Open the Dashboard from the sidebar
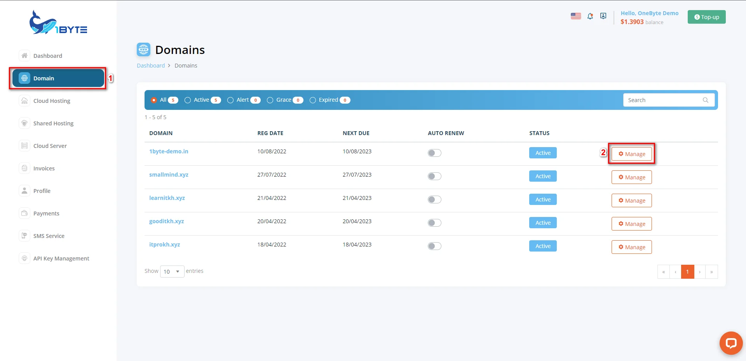Screen dimensions: 746x361 point(48,56)
